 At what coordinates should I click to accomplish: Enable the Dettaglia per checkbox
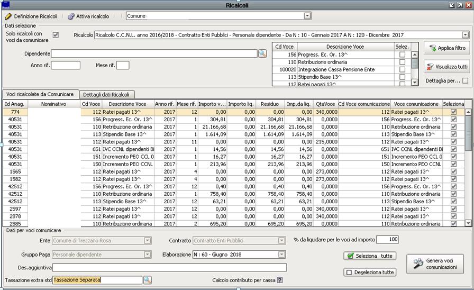[465, 81]
